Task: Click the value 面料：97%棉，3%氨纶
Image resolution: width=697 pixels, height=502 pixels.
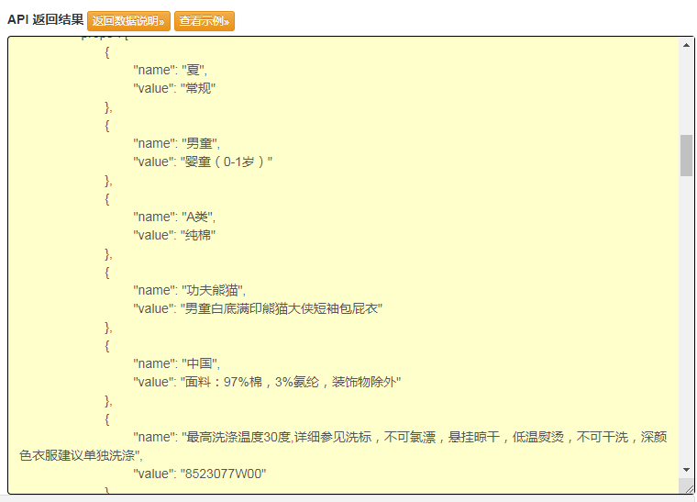Action: tap(251, 382)
